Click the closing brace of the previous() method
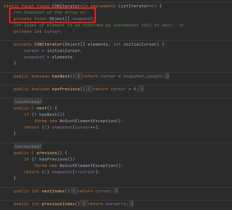The height and width of the screenshot is (210, 232). (x=15, y=178)
